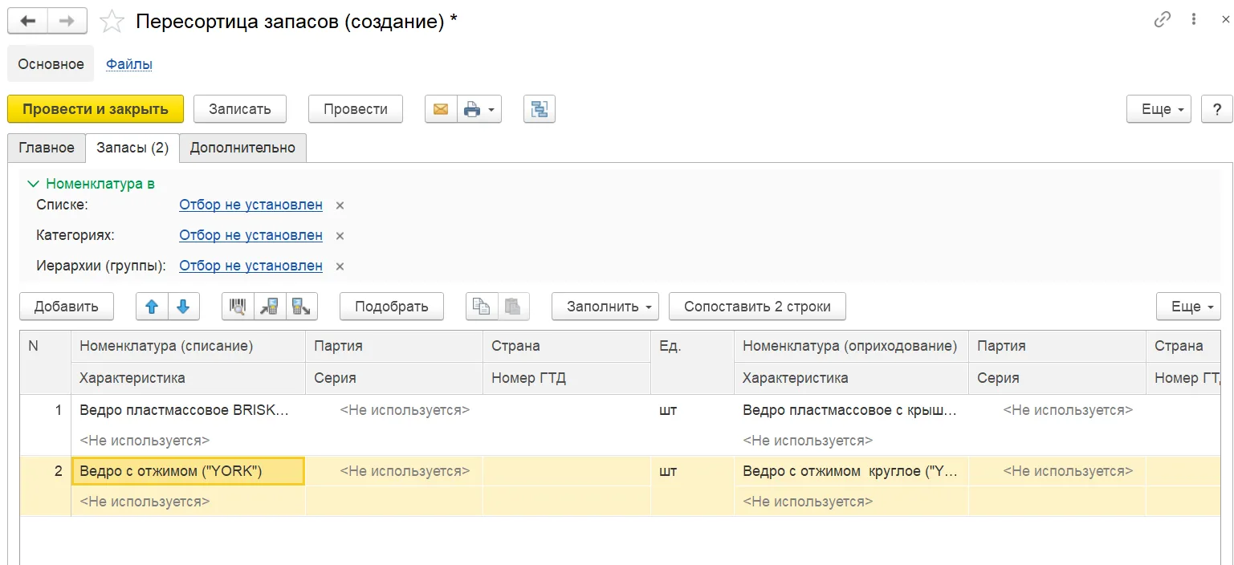Select cell Ведро пластмассовое BRISK…
The image size is (1234, 565).
[x=189, y=410]
